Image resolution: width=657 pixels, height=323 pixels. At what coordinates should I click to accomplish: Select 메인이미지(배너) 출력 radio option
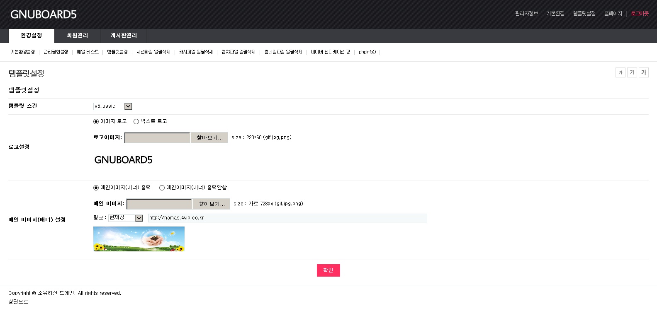(96, 188)
